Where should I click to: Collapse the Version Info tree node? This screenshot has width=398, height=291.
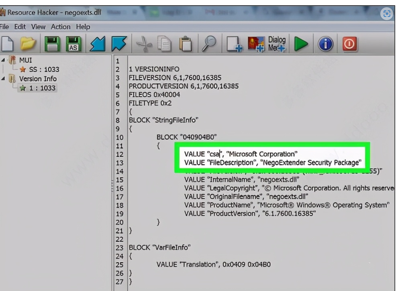(x=3, y=79)
